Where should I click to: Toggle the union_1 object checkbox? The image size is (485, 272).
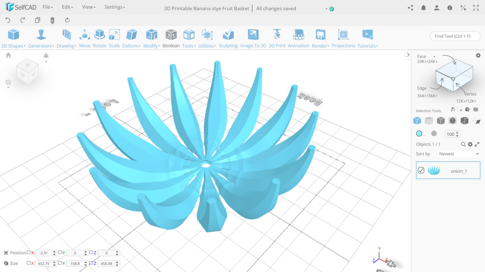click(x=421, y=170)
